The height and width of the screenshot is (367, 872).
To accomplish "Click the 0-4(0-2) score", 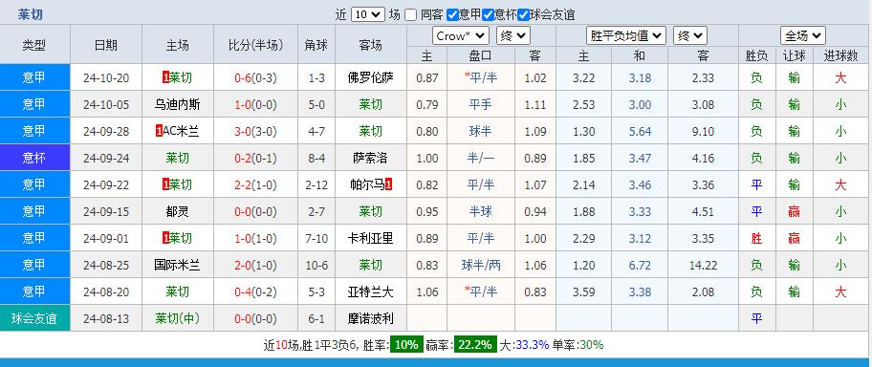I will pyautogui.click(x=256, y=291).
